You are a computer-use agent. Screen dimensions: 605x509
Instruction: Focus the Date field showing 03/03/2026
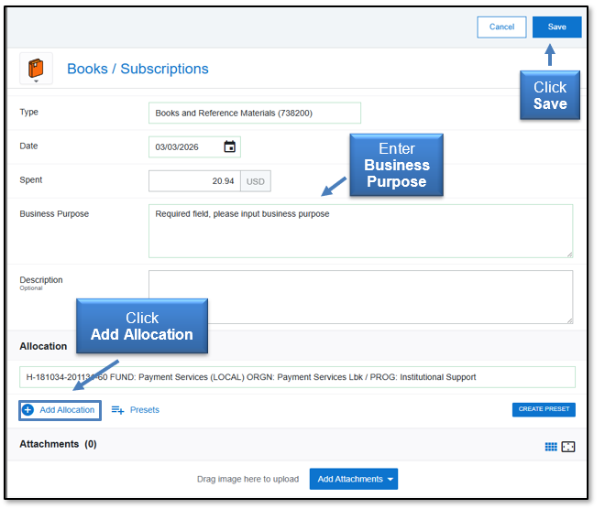(x=185, y=146)
